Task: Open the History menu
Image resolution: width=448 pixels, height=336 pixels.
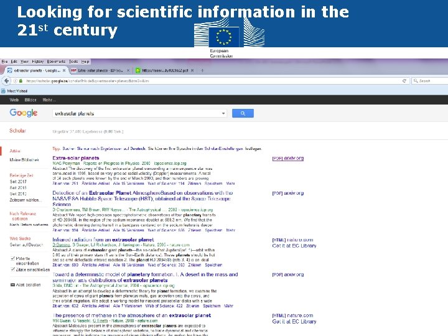Action: point(38,62)
